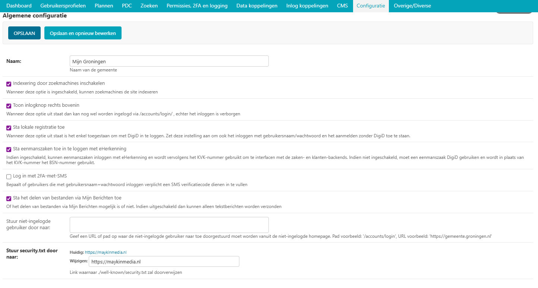538x288 pixels.
Task: Go to the PDC tab
Action: coord(127,6)
